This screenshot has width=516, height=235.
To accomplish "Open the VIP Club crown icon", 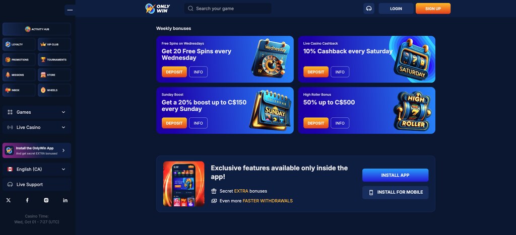I will tap(43, 44).
